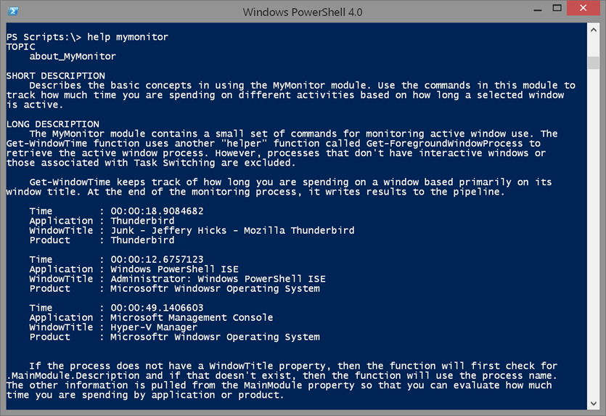Click the LONG DESCRIPTION heading
Image resolution: width=606 pixels, height=416 pixels.
tap(52, 124)
